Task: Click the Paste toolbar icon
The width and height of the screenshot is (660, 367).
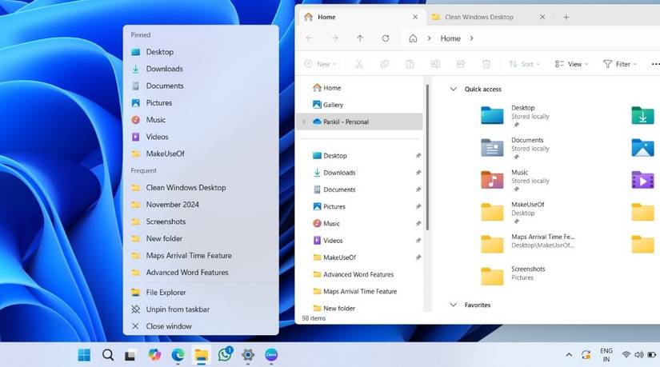Action: coord(410,64)
